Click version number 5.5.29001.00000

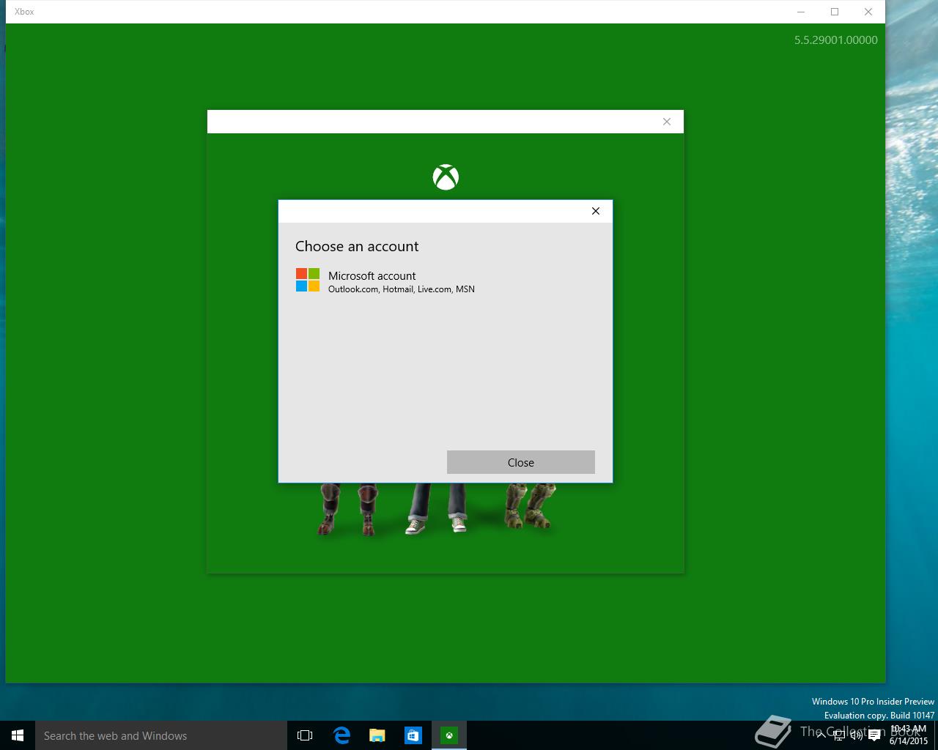pos(836,40)
